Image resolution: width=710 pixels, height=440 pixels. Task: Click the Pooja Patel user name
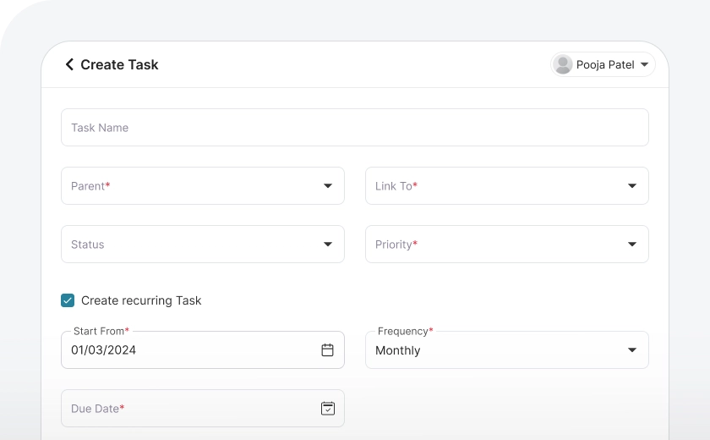(x=605, y=64)
